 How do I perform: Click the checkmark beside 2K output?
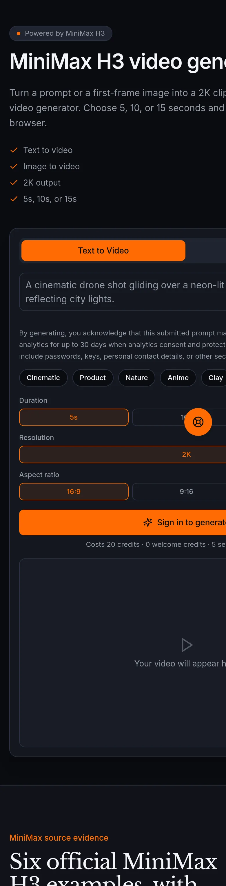(14, 182)
